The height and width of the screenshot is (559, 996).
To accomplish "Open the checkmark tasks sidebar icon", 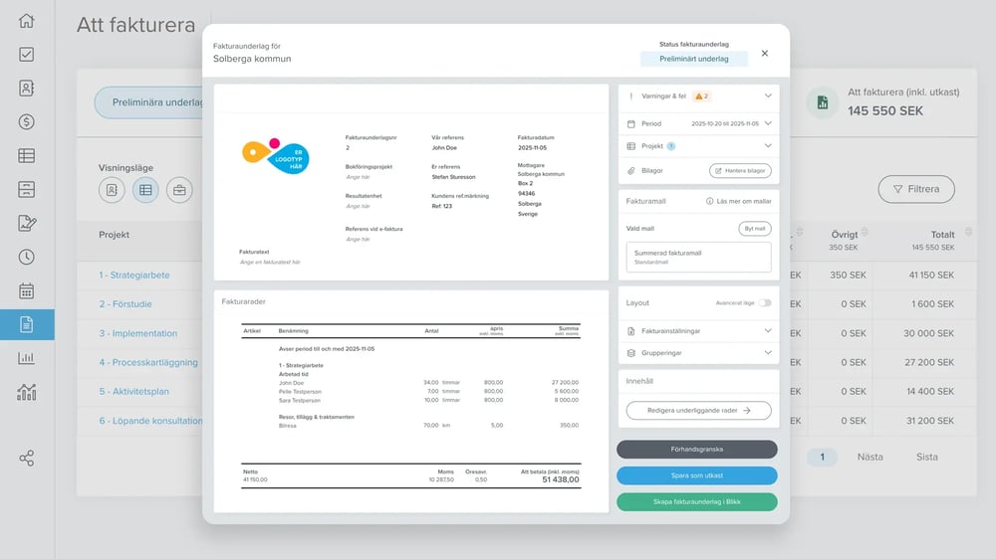I will pyautogui.click(x=27, y=55).
